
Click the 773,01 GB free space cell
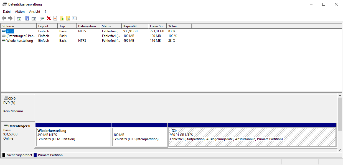point(157,31)
